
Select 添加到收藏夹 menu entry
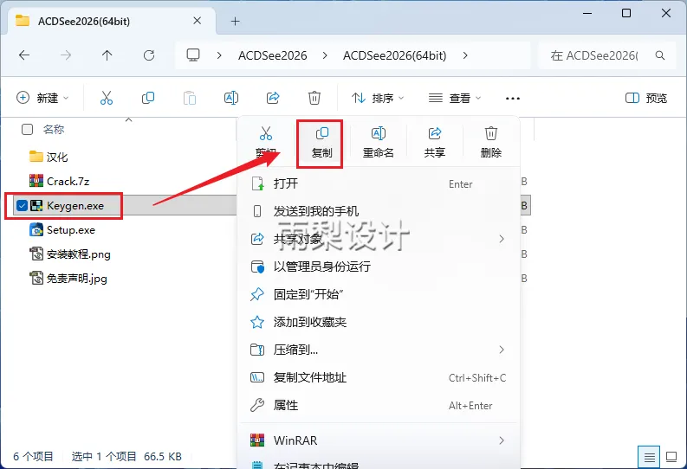378,322
